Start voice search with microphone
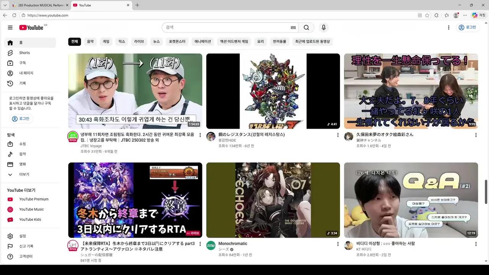The width and height of the screenshot is (489, 275). 324,27
